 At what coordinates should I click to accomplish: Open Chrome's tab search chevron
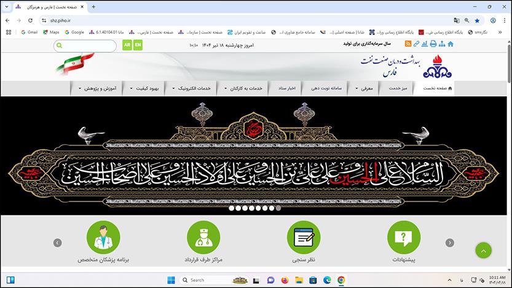pos(7,7)
